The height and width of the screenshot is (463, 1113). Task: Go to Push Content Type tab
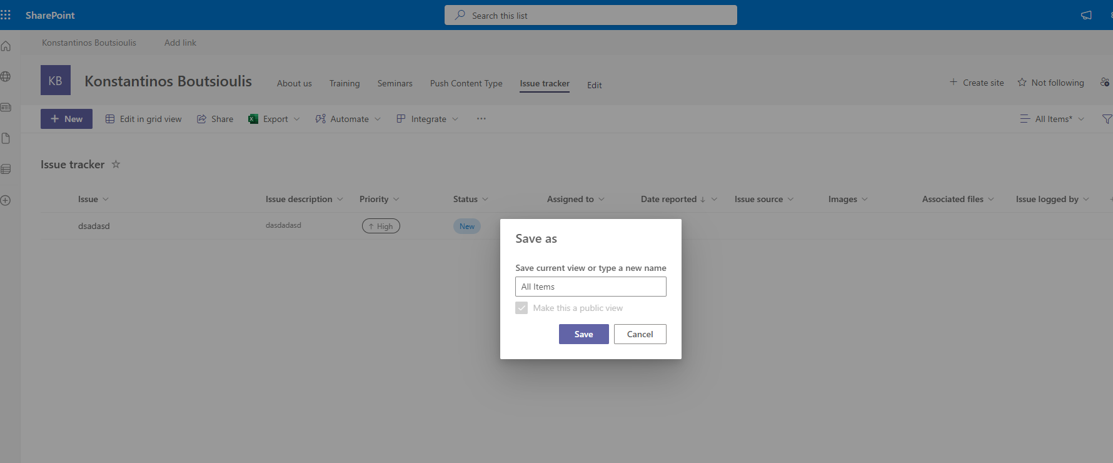point(466,83)
